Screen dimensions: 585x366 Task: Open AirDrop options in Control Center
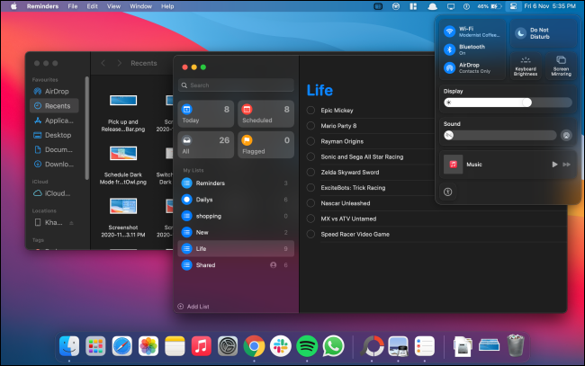tap(449, 67)
